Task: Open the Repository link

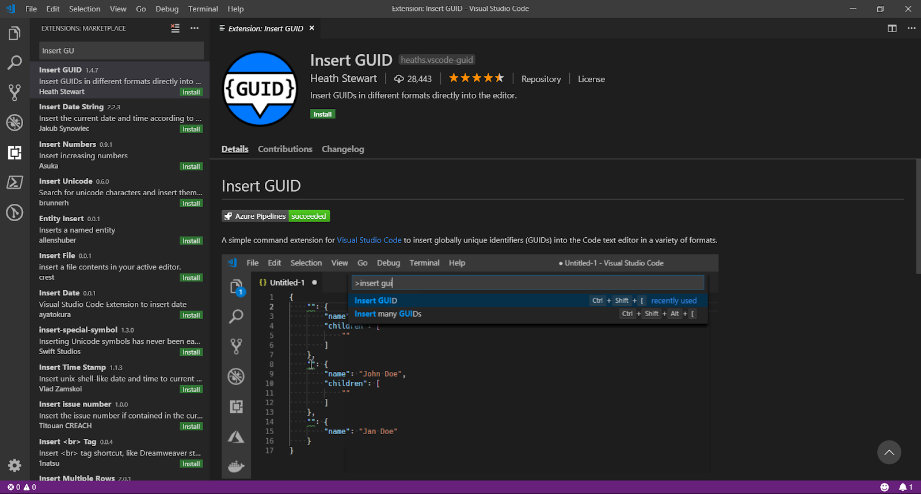Action: 541,79
